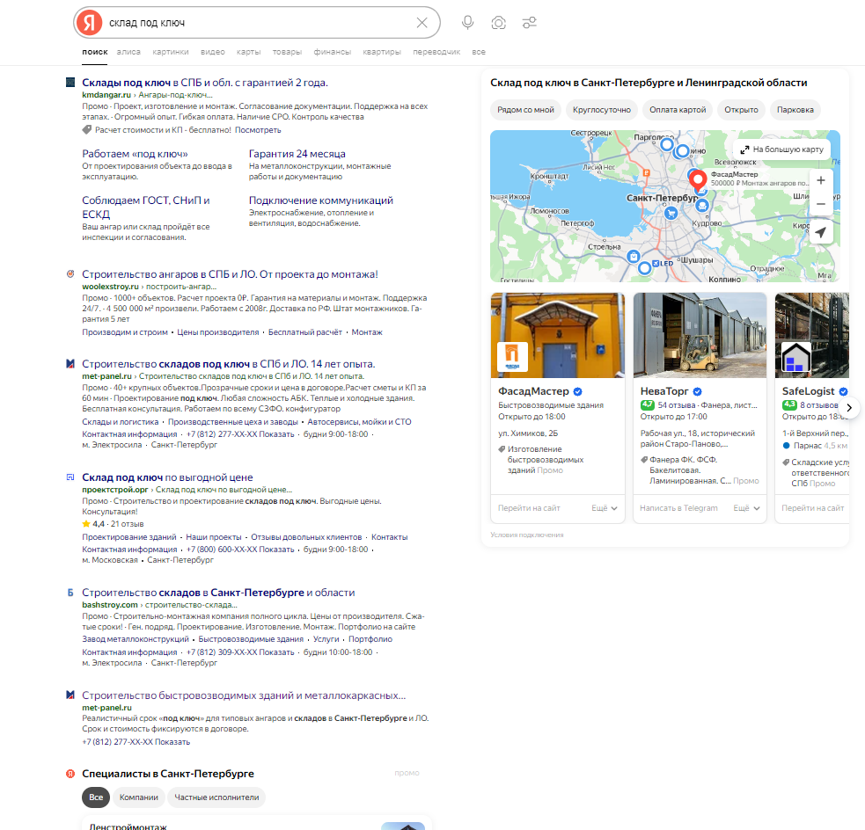Open 'Бесплатный расчёт' sitelink
Image resolution: width=865 pixels, height=830 pixels.
click(x=305, y=332)
